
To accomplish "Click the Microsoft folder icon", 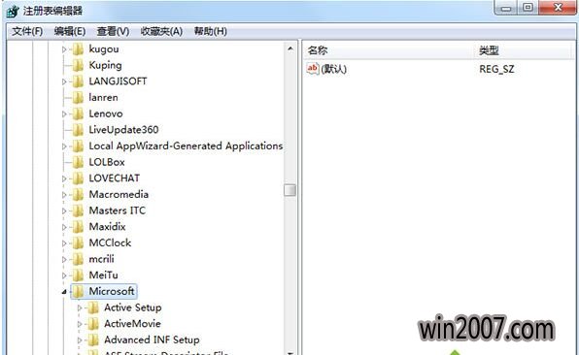I will tap(78, 292).
